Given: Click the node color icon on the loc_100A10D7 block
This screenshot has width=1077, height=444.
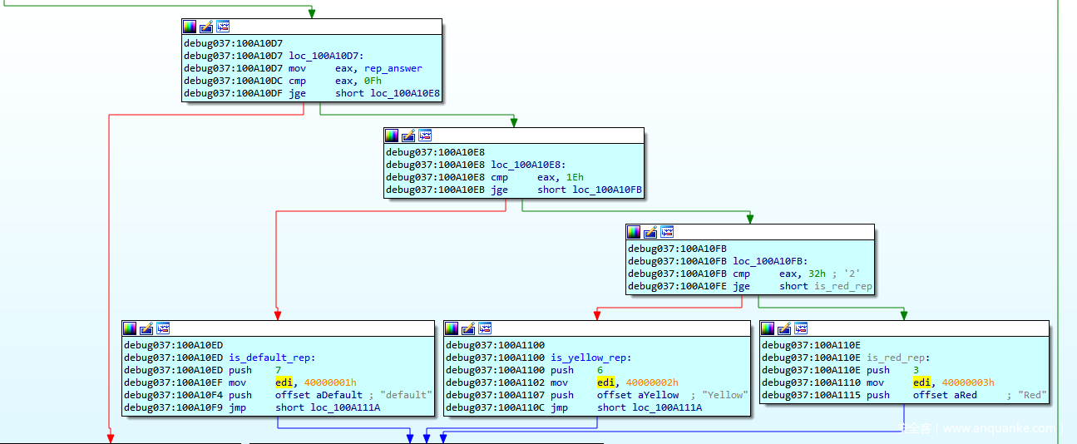Looking at the screenshot, I should click(x=190, y=27).
